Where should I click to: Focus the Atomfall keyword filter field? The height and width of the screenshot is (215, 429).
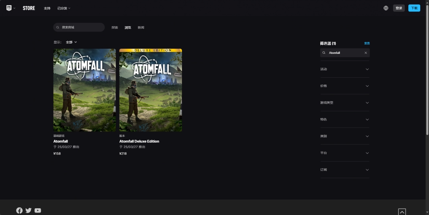[x=345, y=53]
